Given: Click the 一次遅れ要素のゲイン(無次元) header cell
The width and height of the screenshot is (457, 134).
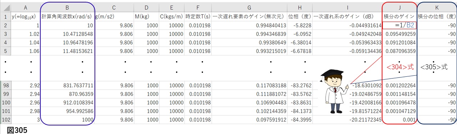Looking at the screenshot, I should [249, 17].
